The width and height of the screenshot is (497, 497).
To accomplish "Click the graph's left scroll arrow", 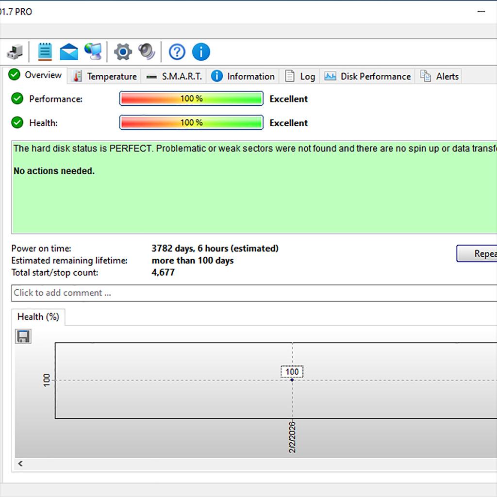I will (20, 464).
